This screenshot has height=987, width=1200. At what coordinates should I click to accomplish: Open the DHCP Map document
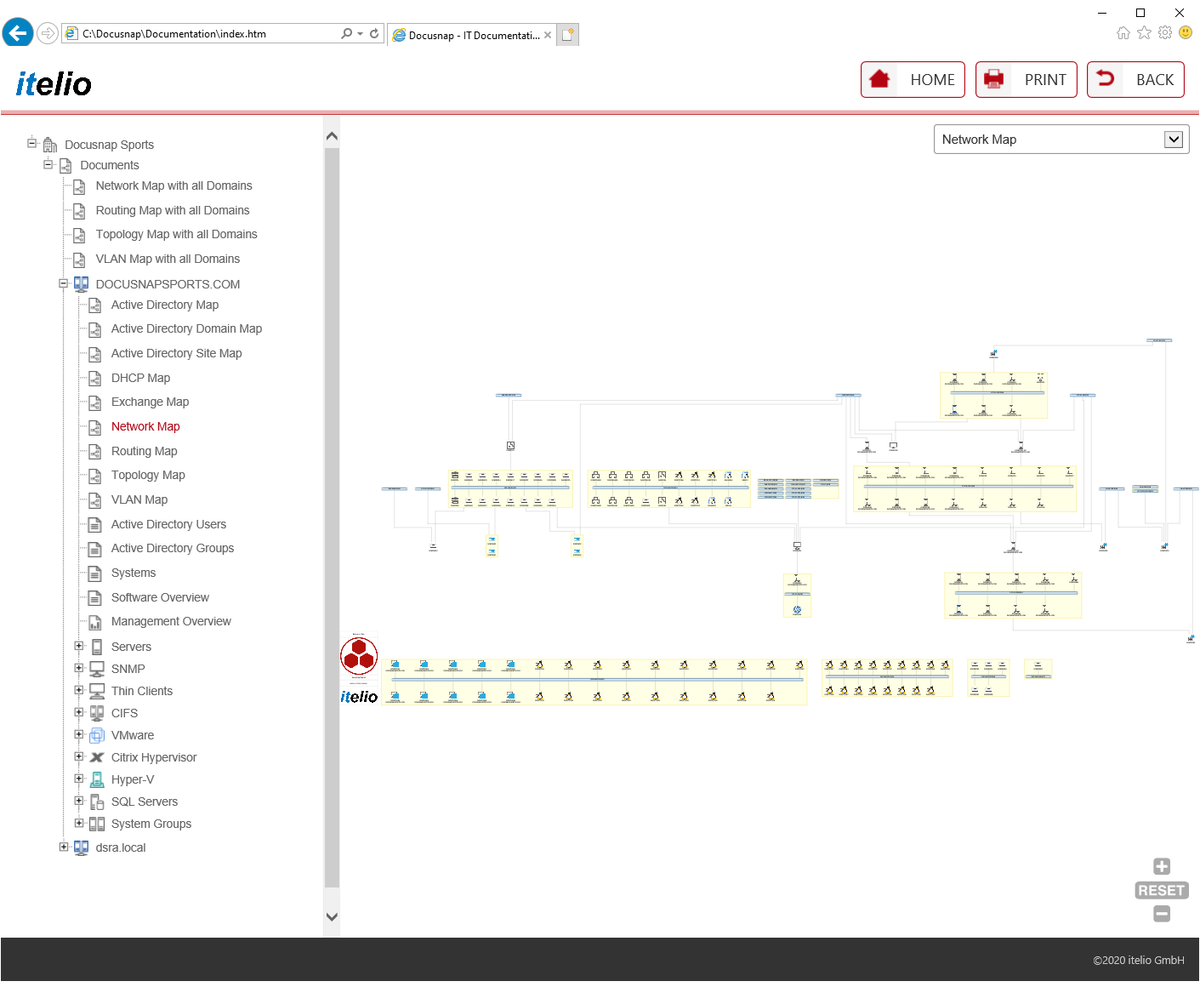pos(140,378)
